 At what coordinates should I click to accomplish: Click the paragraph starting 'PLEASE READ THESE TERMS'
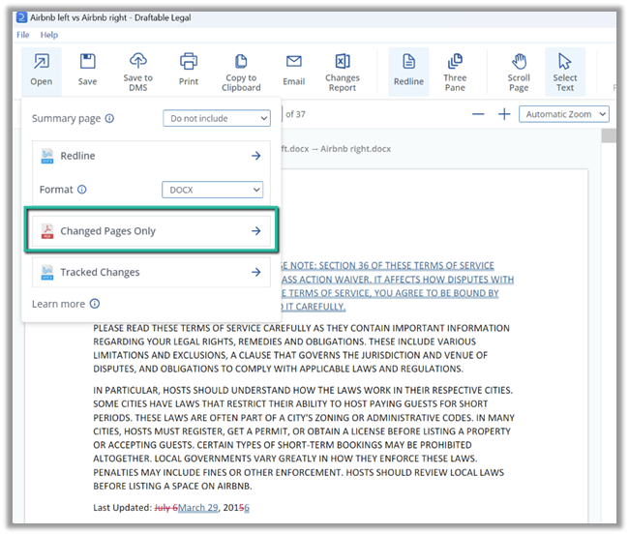coord(302,348)
